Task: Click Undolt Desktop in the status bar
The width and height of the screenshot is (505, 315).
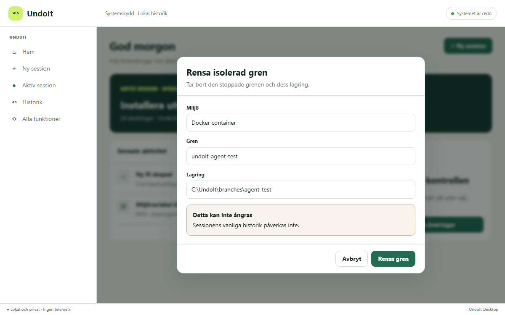Action: pyautogui.click(x=484, y=310)
